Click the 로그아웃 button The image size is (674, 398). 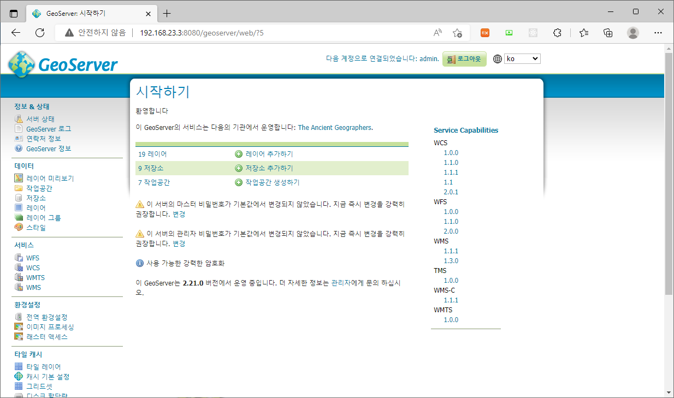click(x=464, y=59)
